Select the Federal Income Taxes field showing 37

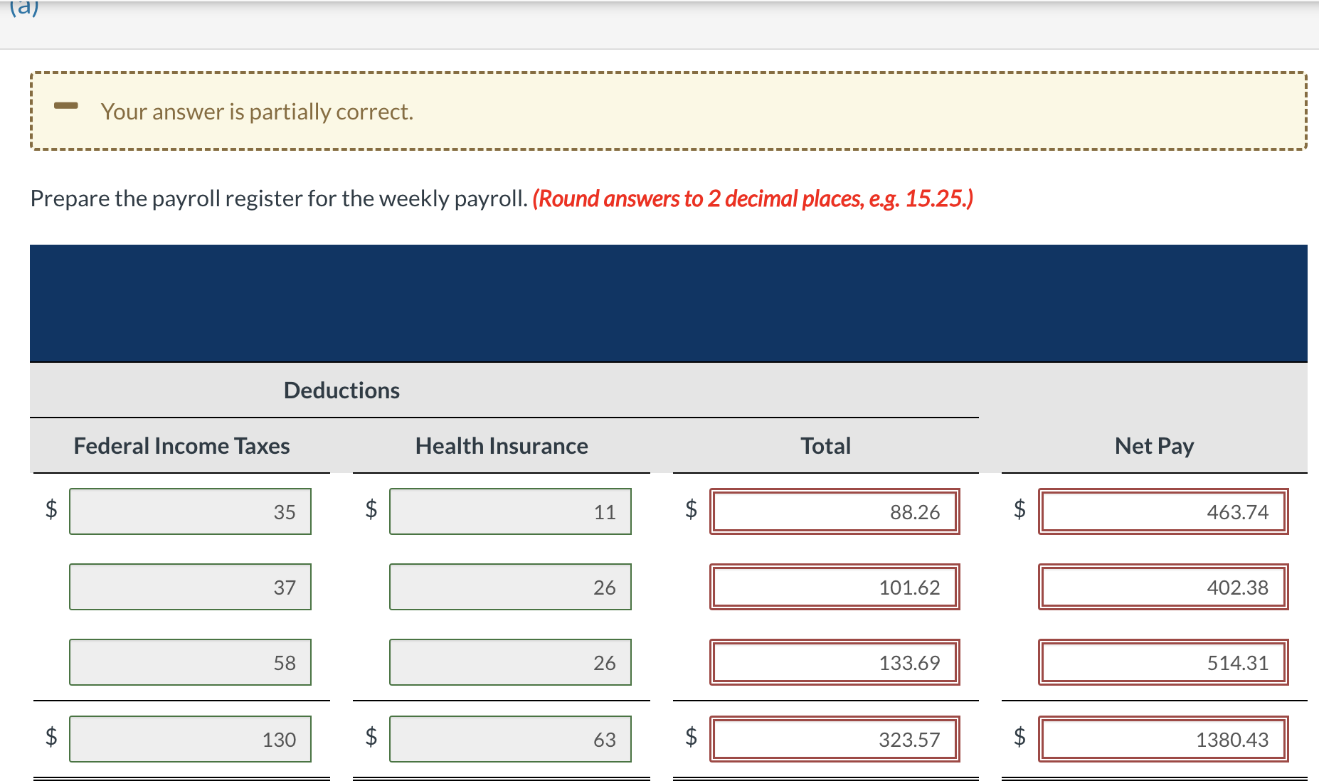click(190, 587)
